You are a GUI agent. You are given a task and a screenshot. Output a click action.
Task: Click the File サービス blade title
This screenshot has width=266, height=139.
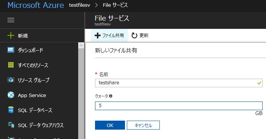click(112, 18)
